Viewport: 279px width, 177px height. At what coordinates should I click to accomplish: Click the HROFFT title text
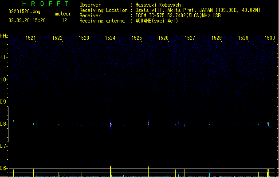[x=45, y=4]
